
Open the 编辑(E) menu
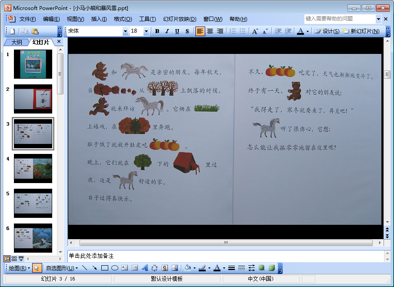51,19
